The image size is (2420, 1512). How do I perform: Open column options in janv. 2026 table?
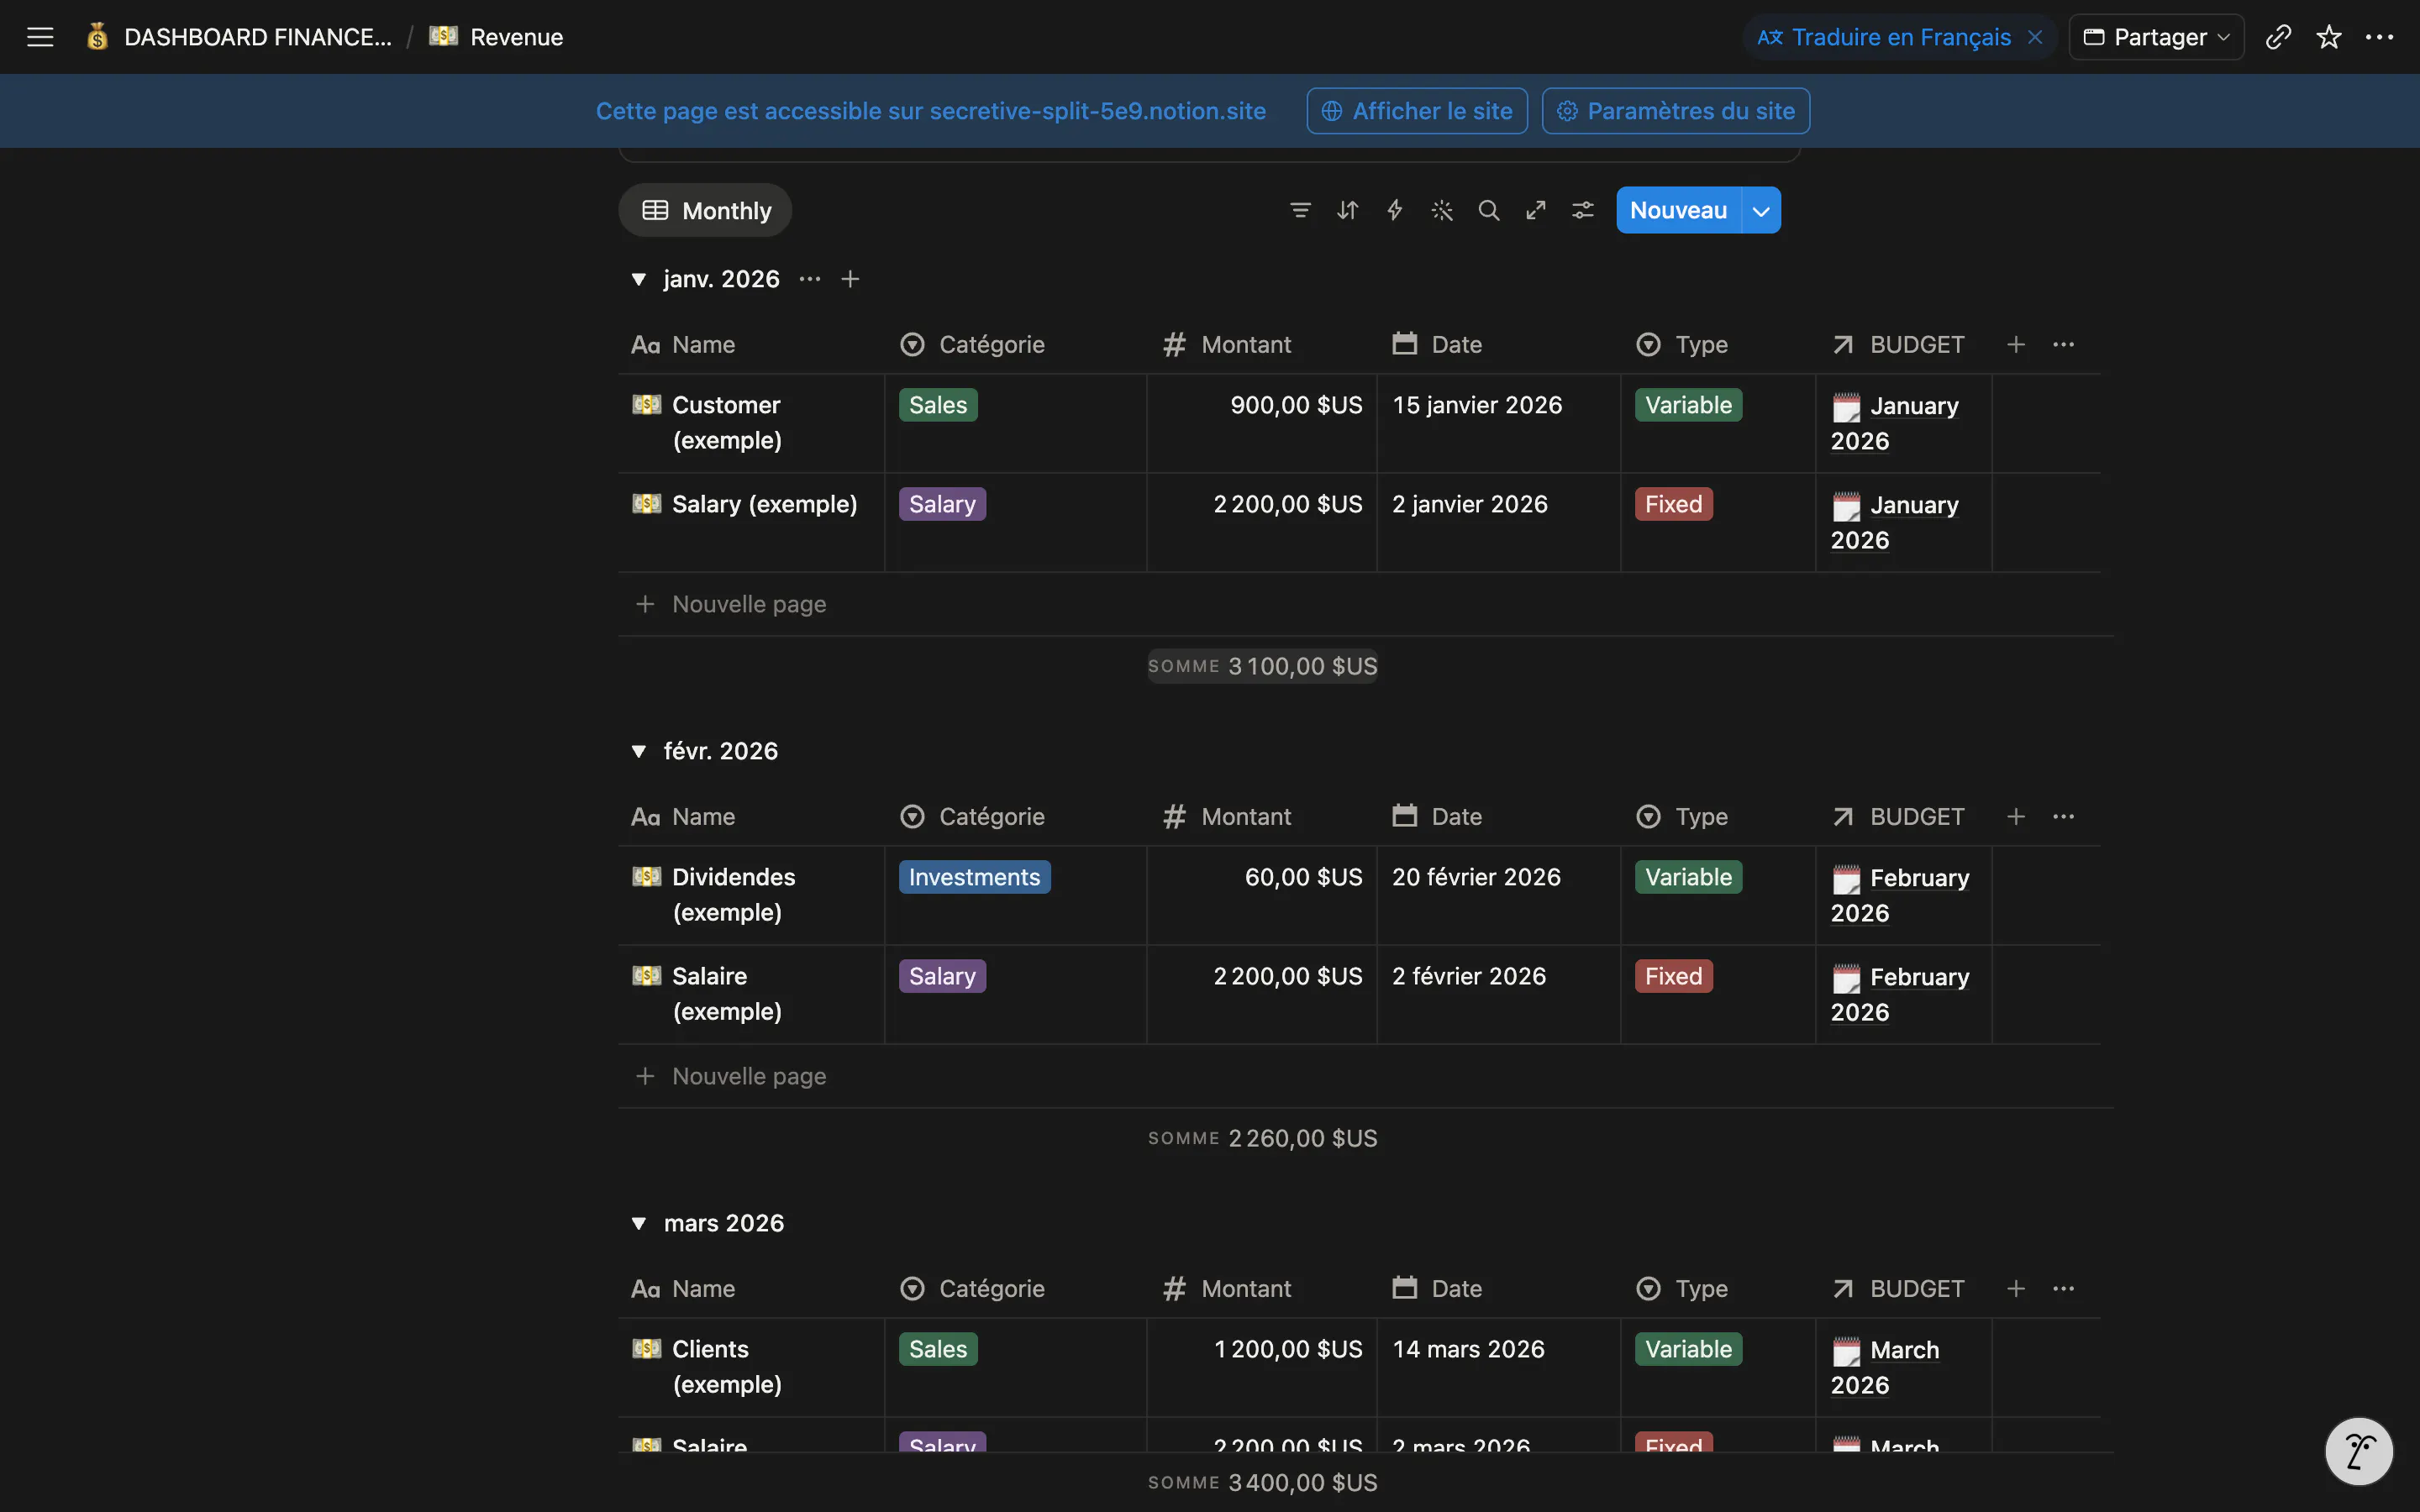(2063, 344)
